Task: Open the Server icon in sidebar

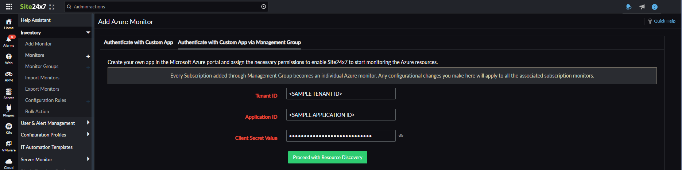Action: [x=9, y=92]
